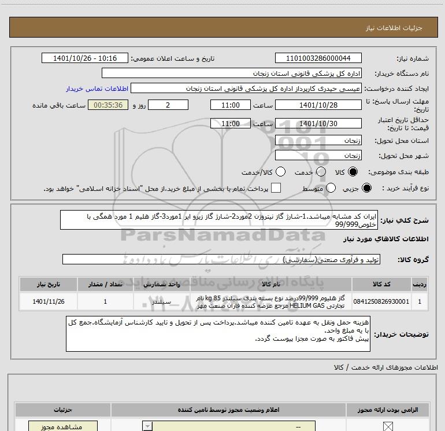Click the نام کالا column header

coord(270,284)
